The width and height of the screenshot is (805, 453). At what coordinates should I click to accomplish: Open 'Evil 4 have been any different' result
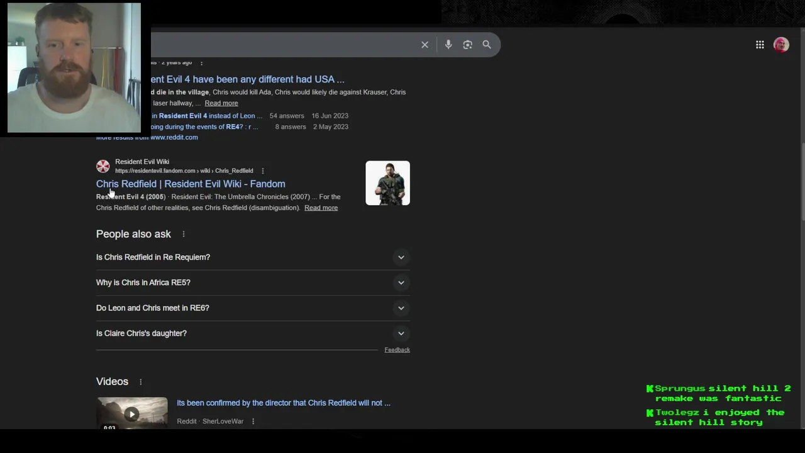tap(248, 79)
